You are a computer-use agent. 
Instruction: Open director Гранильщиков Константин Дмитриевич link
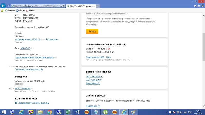tap(34, 57)
